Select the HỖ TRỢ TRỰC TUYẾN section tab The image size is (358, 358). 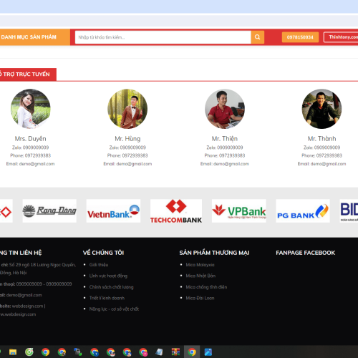(x=28, y=74)
